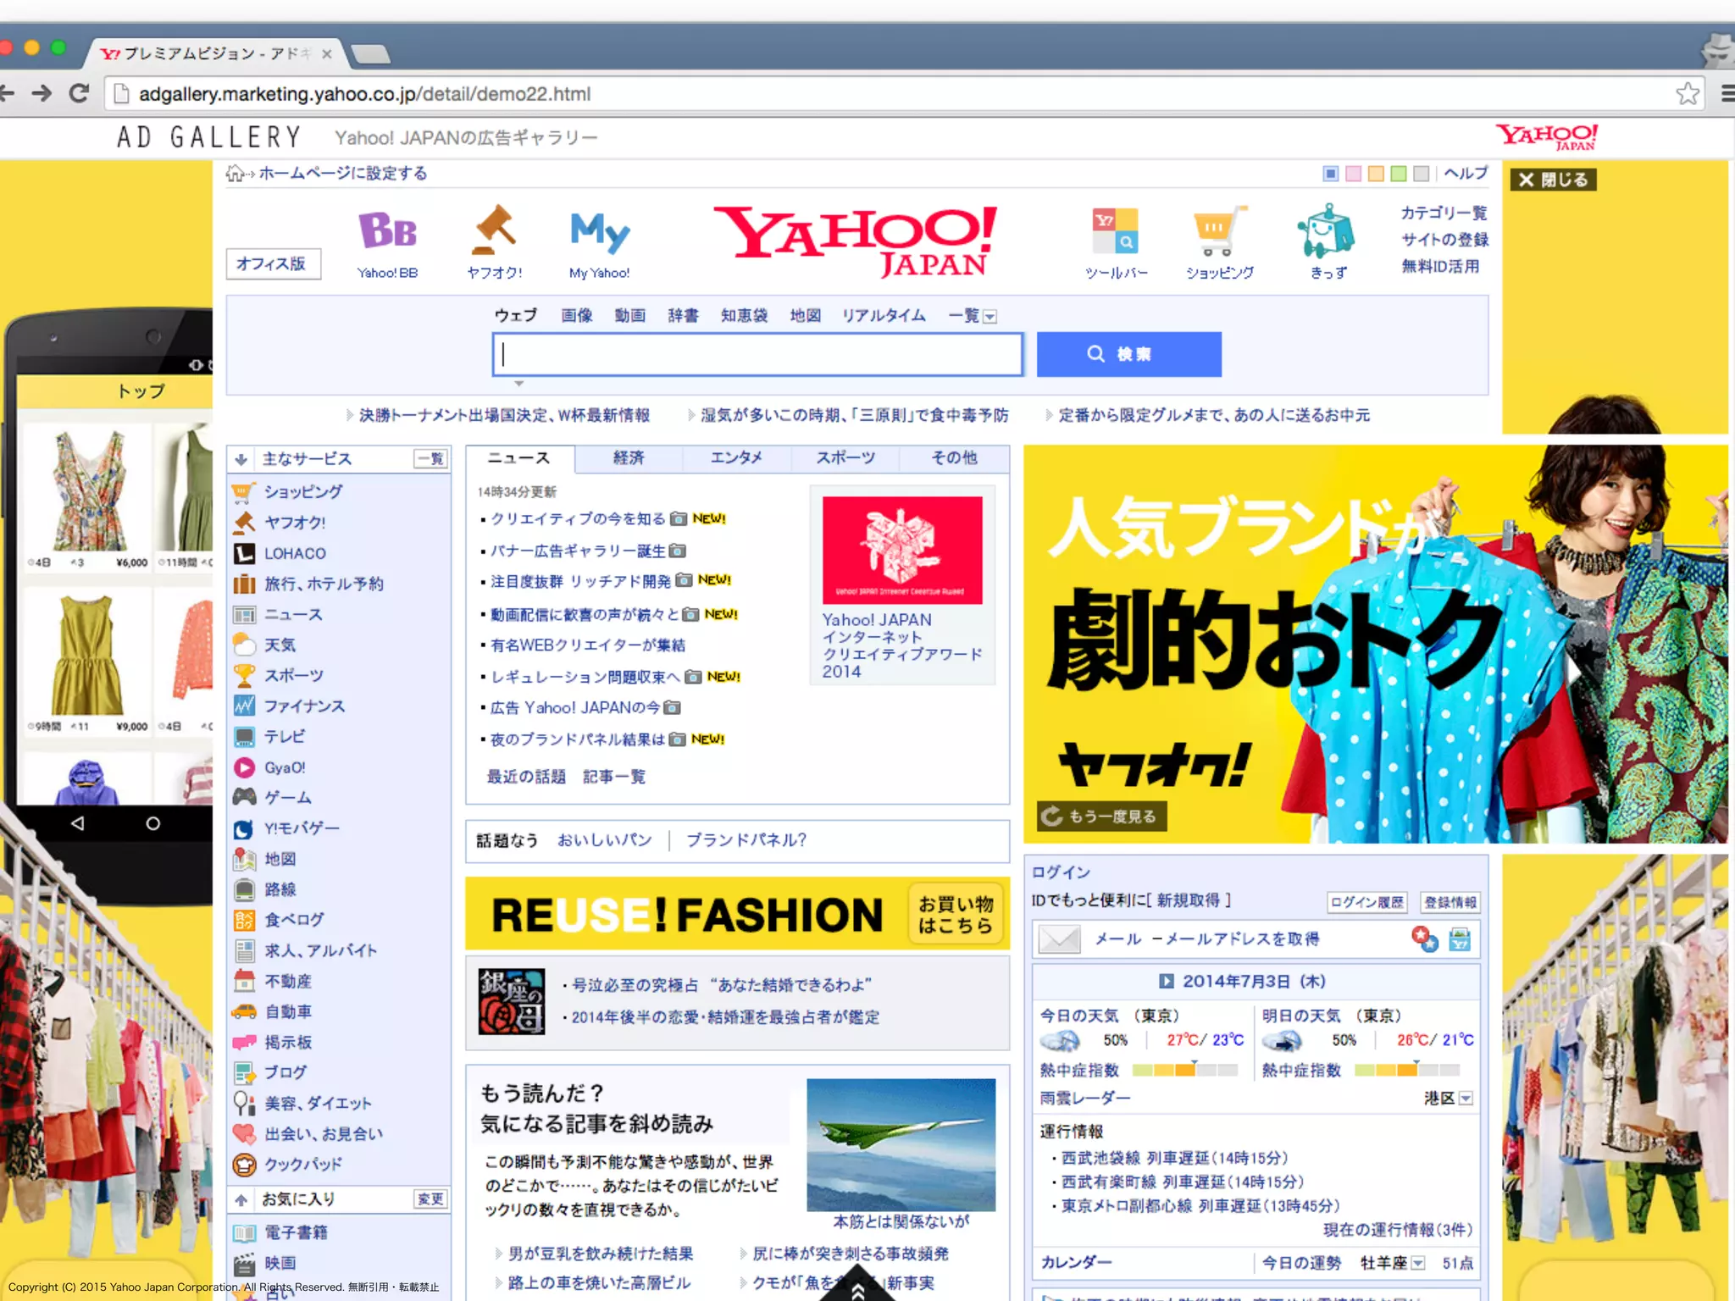Open クックパッド service

pyautogui.click(x=303, y=1164)
